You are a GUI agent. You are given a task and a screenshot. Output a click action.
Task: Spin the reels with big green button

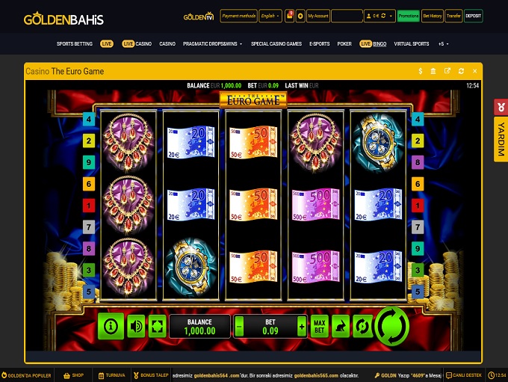392,326
